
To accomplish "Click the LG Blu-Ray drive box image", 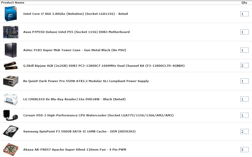I will click(x=11, y=99).
